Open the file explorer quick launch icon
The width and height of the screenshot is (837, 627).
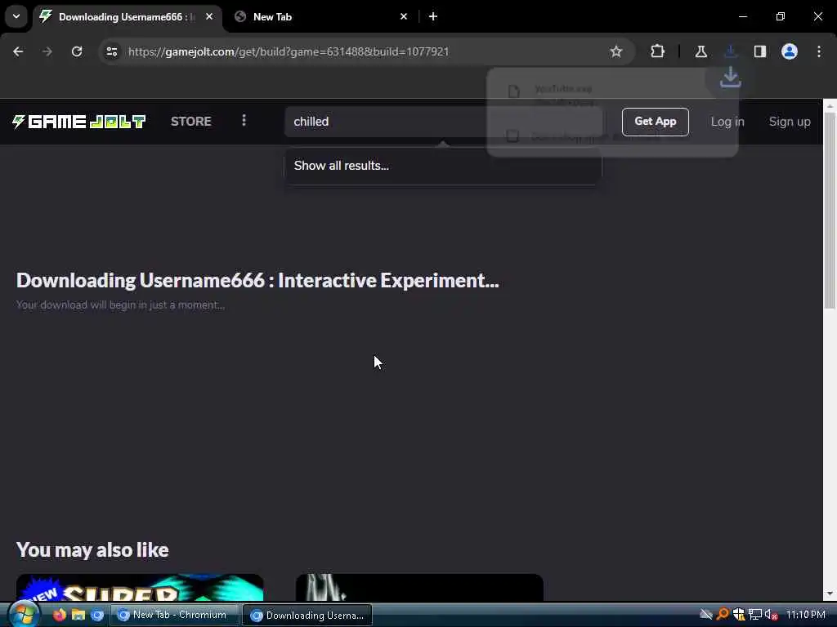click(78, 615)
